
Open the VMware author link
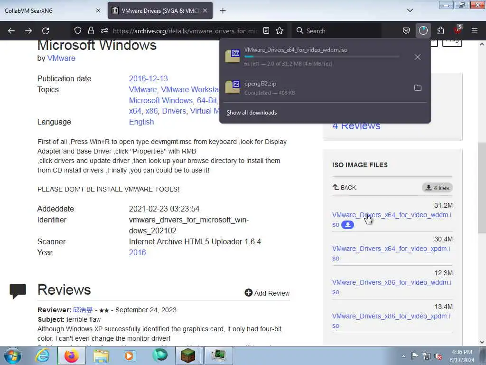point(61,58)
